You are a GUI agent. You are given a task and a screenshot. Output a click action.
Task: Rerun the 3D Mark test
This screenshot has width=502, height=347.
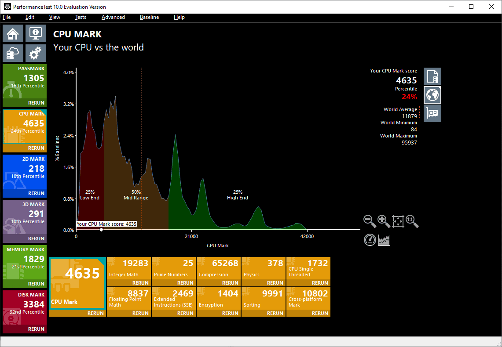pyautogui.click(x=25, y=239)
